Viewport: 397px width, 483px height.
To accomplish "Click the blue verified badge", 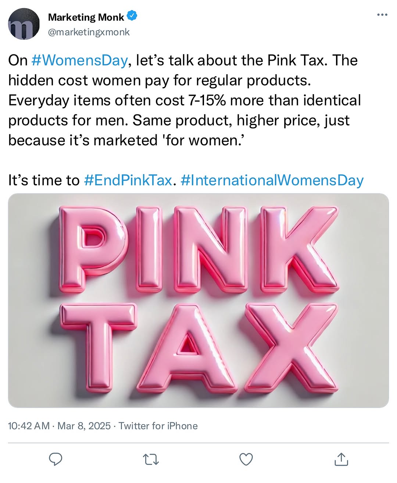I will pyautogui.click(x=132, y=16).
